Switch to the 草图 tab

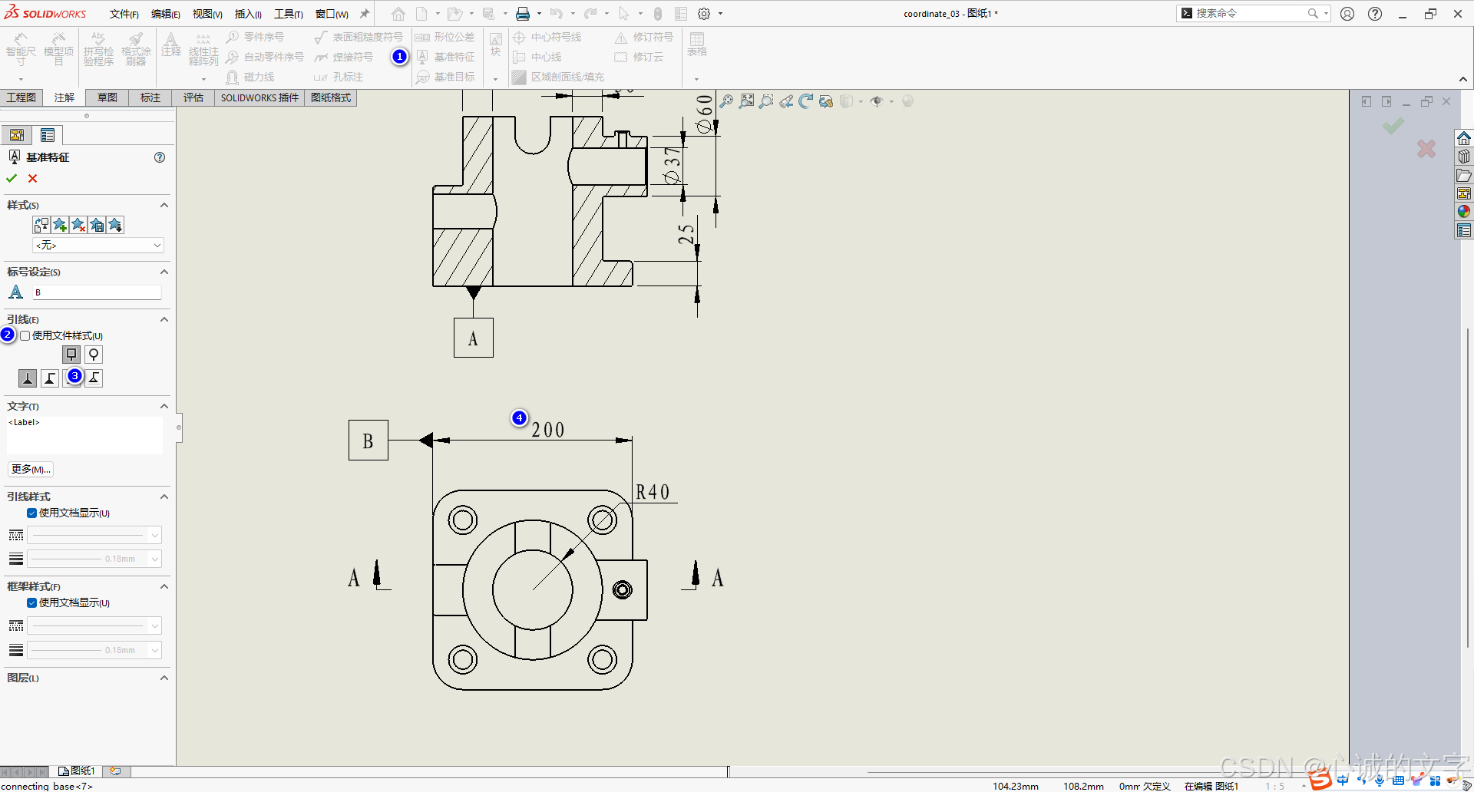107,97
